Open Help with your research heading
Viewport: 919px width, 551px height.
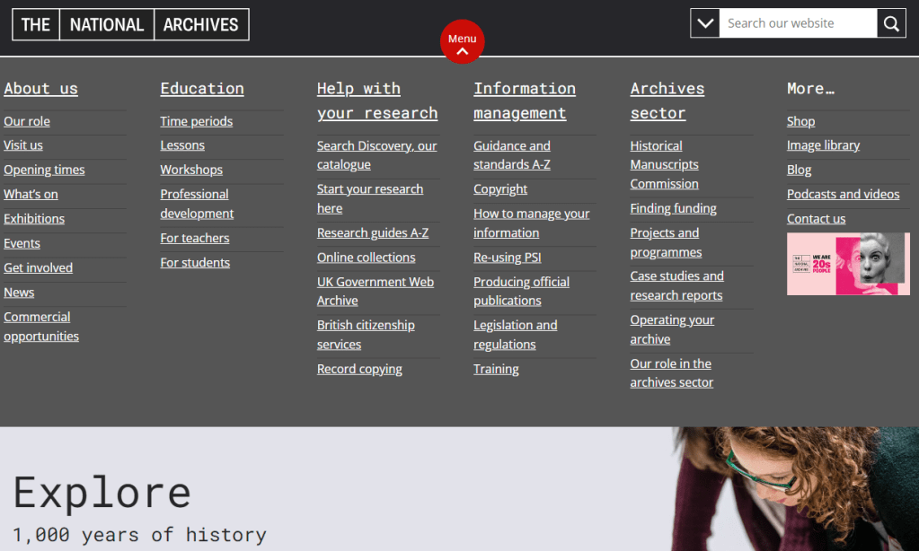point(376,101)
